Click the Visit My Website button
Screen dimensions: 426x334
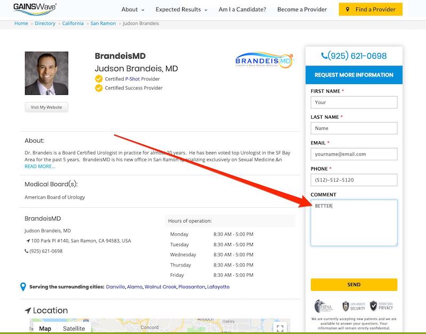46,108
